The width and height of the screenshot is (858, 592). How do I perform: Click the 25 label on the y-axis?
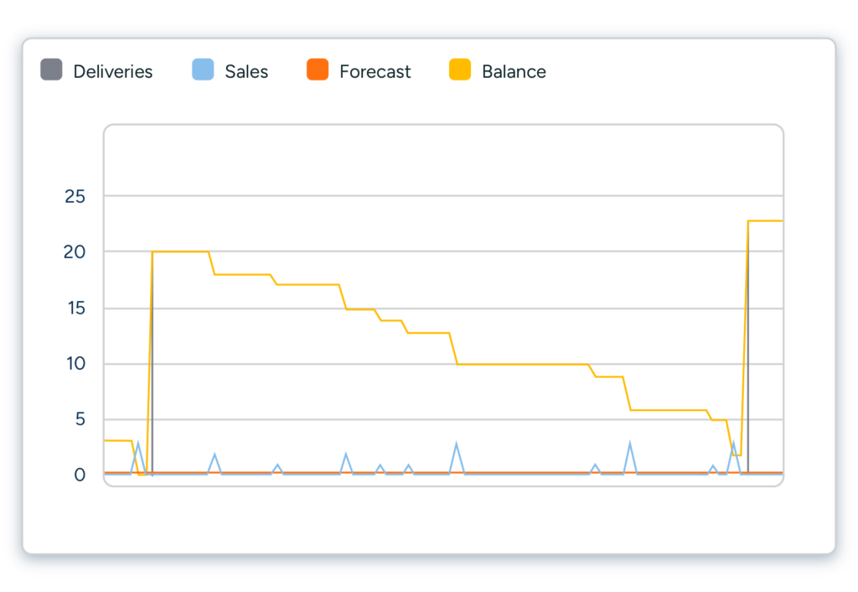coord(74,196)
